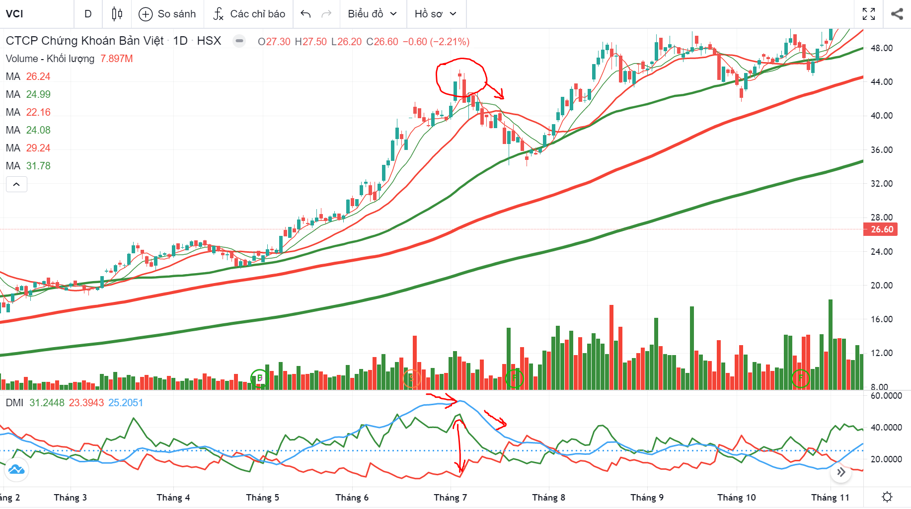Click the So sánh compare button
Image resolution: width=911 pixels, height=509 pixels.
[167, 14]
